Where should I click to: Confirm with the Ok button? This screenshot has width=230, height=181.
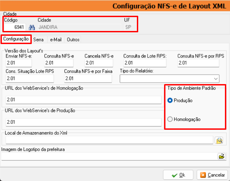coord(178,175)
